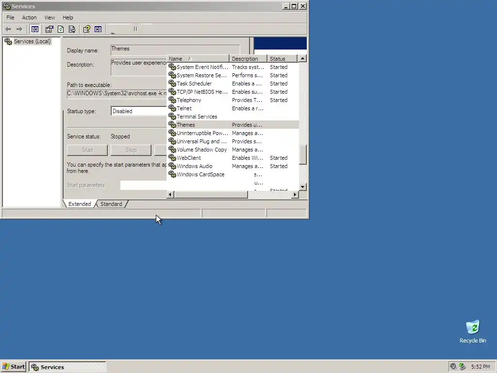Image resolution: width=497 pixels, height=373 pixels.
Task: Click the horizontal scrollbar left arrow
Action: 170,194
